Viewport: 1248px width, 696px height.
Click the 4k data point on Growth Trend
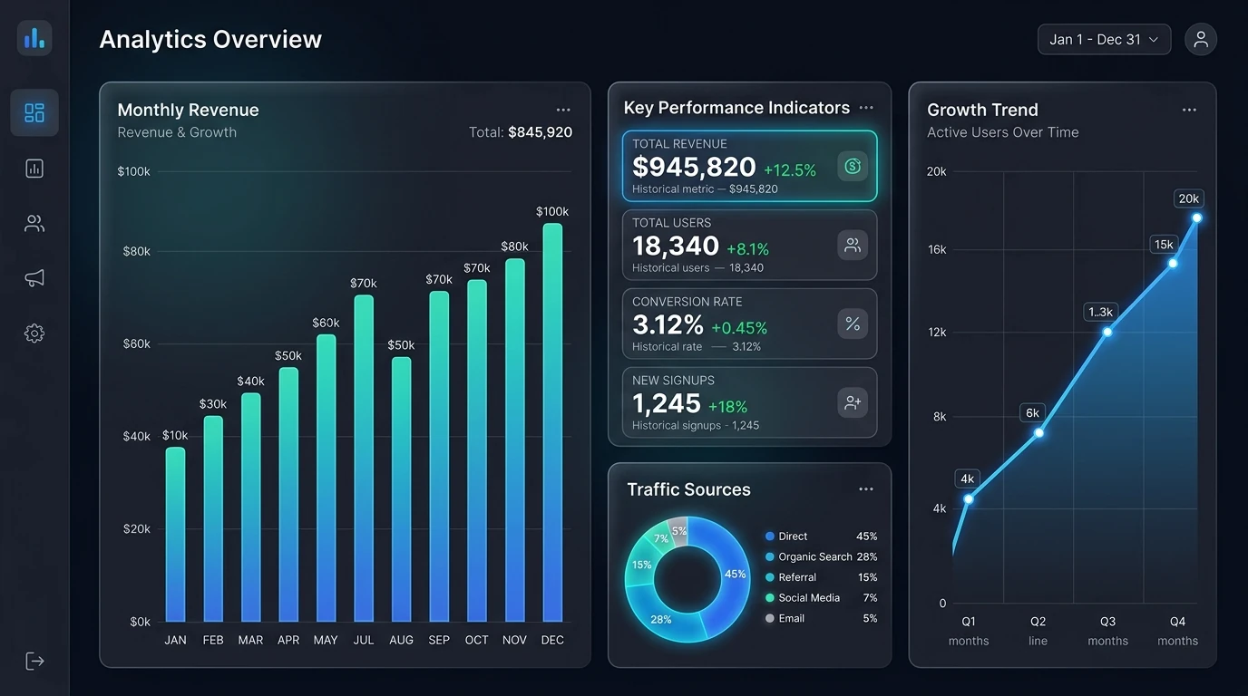click(x=969, y=499)
